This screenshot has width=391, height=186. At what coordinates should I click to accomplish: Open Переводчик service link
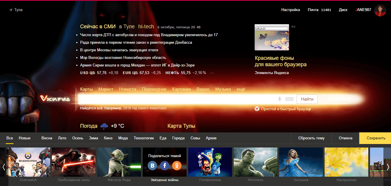(154, 89)
